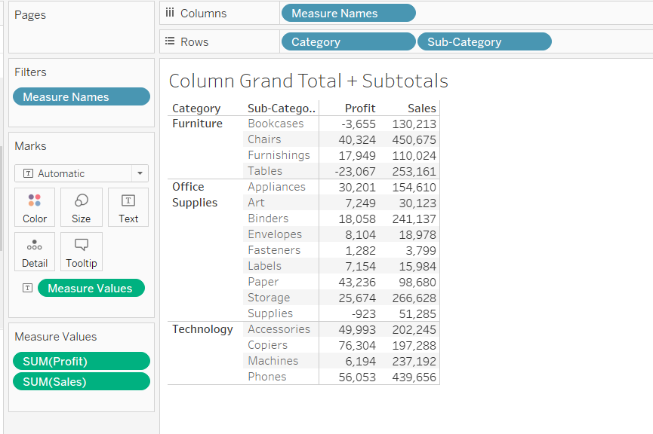Open the Tooltip marks card
653x434 pixels.
(82, 252)
